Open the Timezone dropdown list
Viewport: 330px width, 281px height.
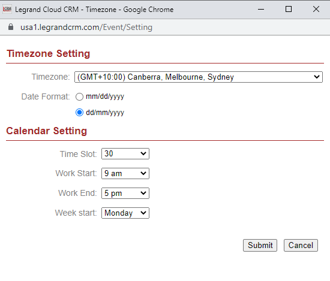tap(198, 77)
